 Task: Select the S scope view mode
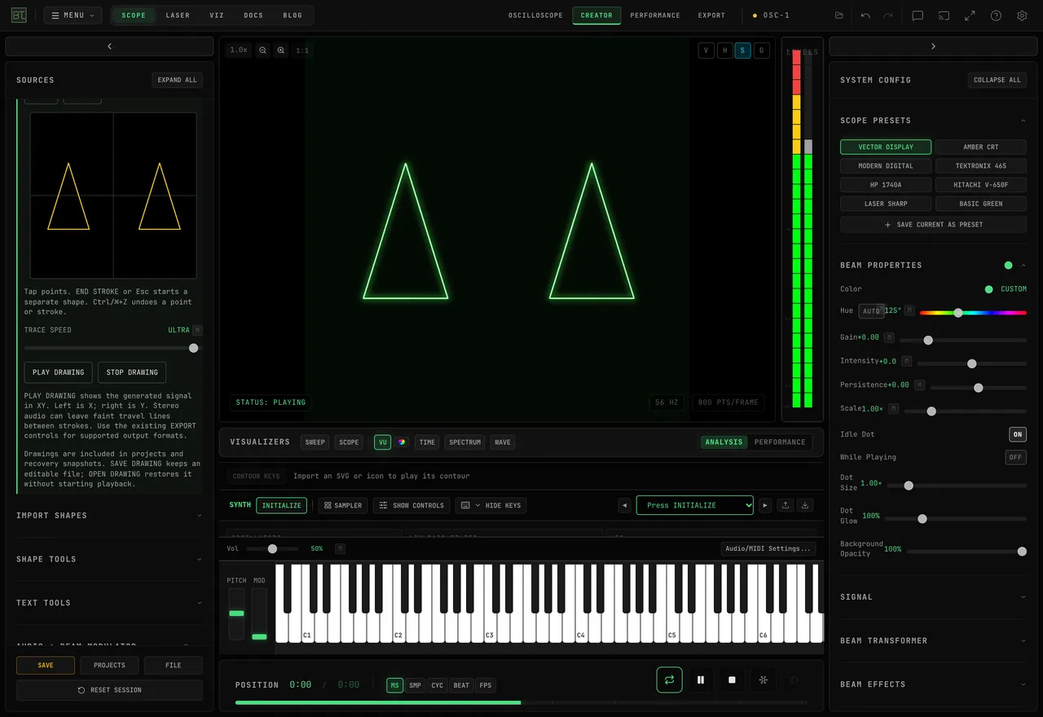(x=743, y=51)
